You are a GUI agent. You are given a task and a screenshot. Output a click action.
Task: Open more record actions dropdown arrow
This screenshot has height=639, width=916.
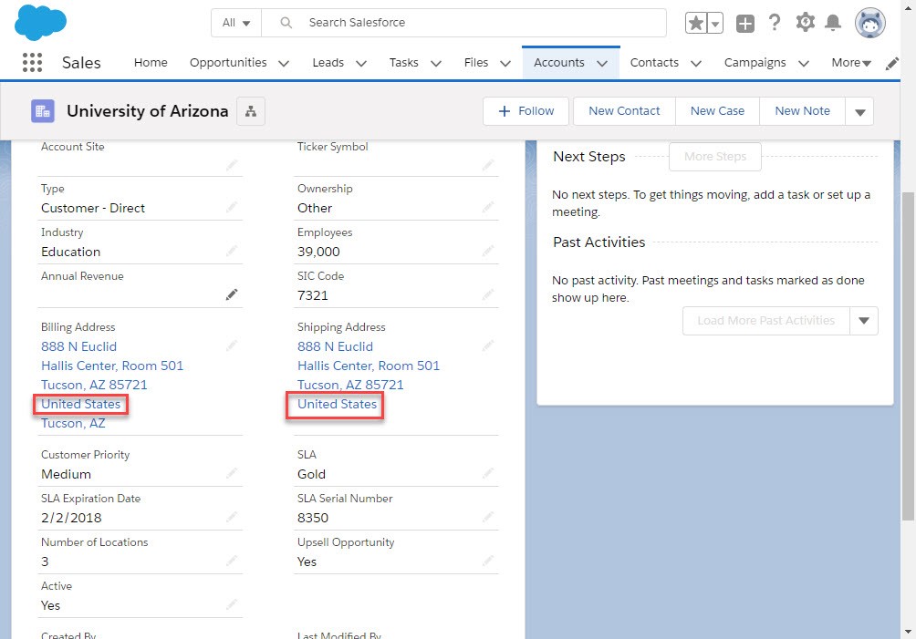860,111
